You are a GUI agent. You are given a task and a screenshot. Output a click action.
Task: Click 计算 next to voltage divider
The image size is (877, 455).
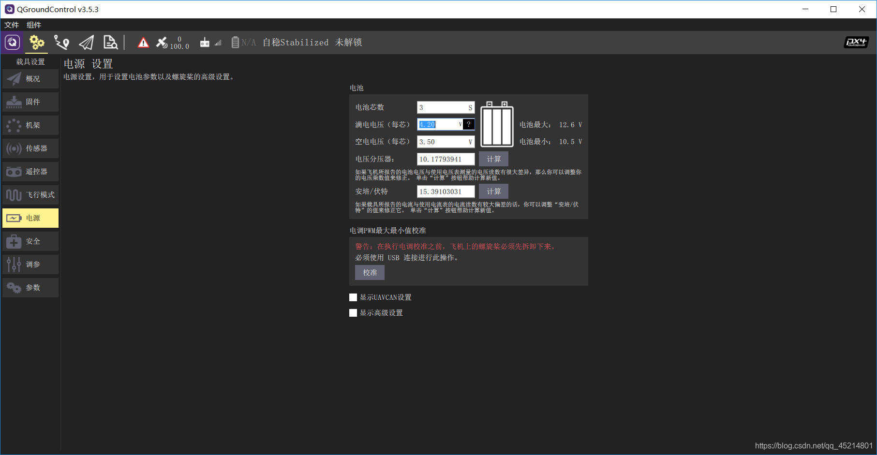(493, 159)
